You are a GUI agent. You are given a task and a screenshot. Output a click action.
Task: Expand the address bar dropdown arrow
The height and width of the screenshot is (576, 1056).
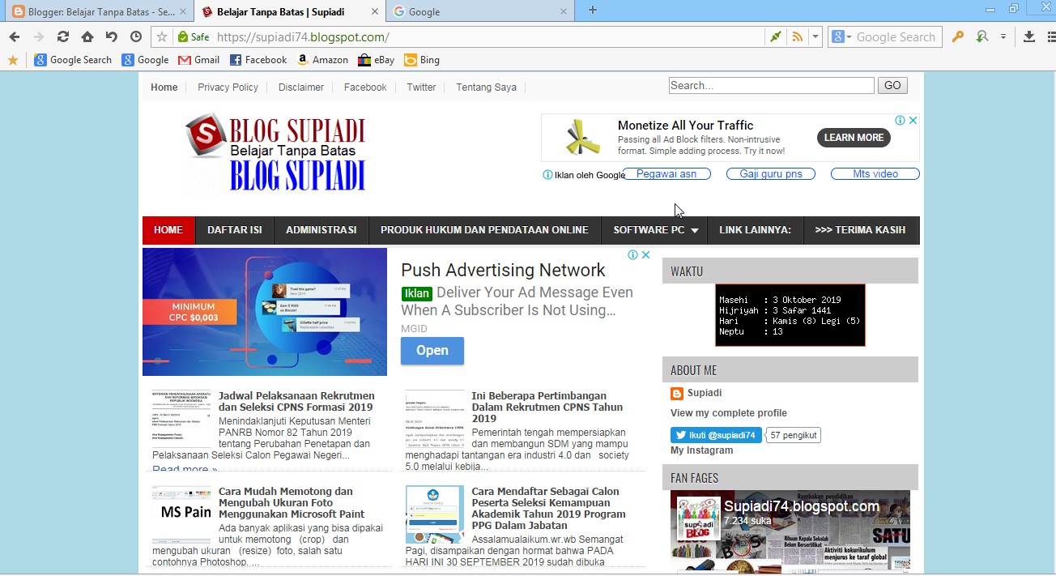pyautogui.click(x=815, y=36)
